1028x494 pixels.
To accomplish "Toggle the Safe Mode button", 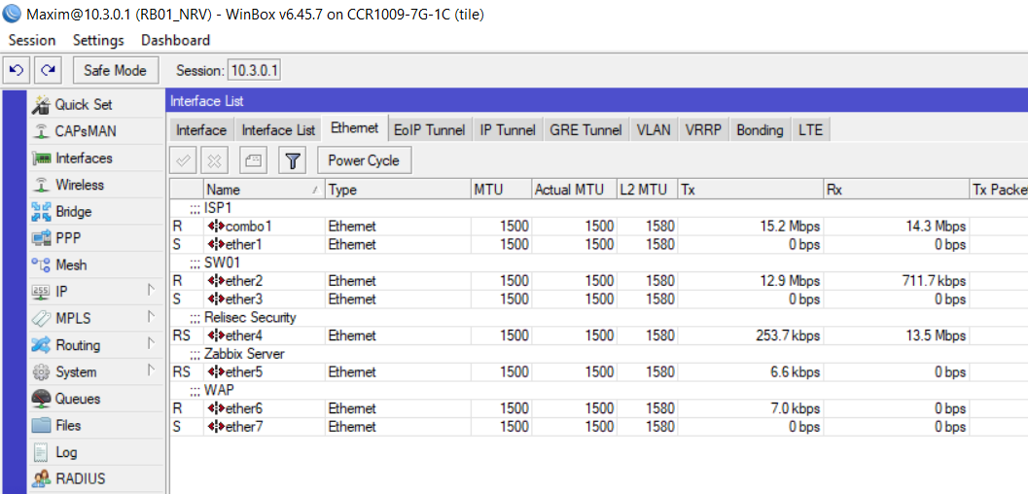I will point(115,70).
